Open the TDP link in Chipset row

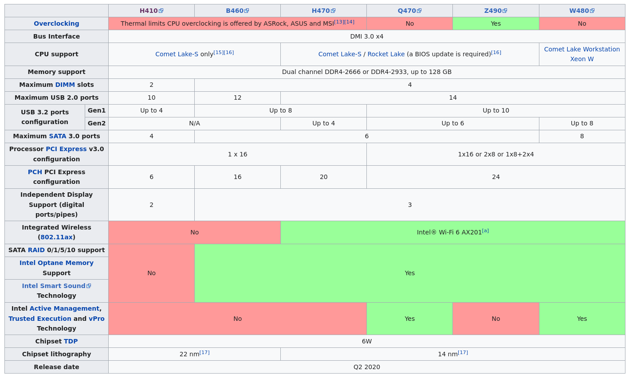[x=71, y=341]
